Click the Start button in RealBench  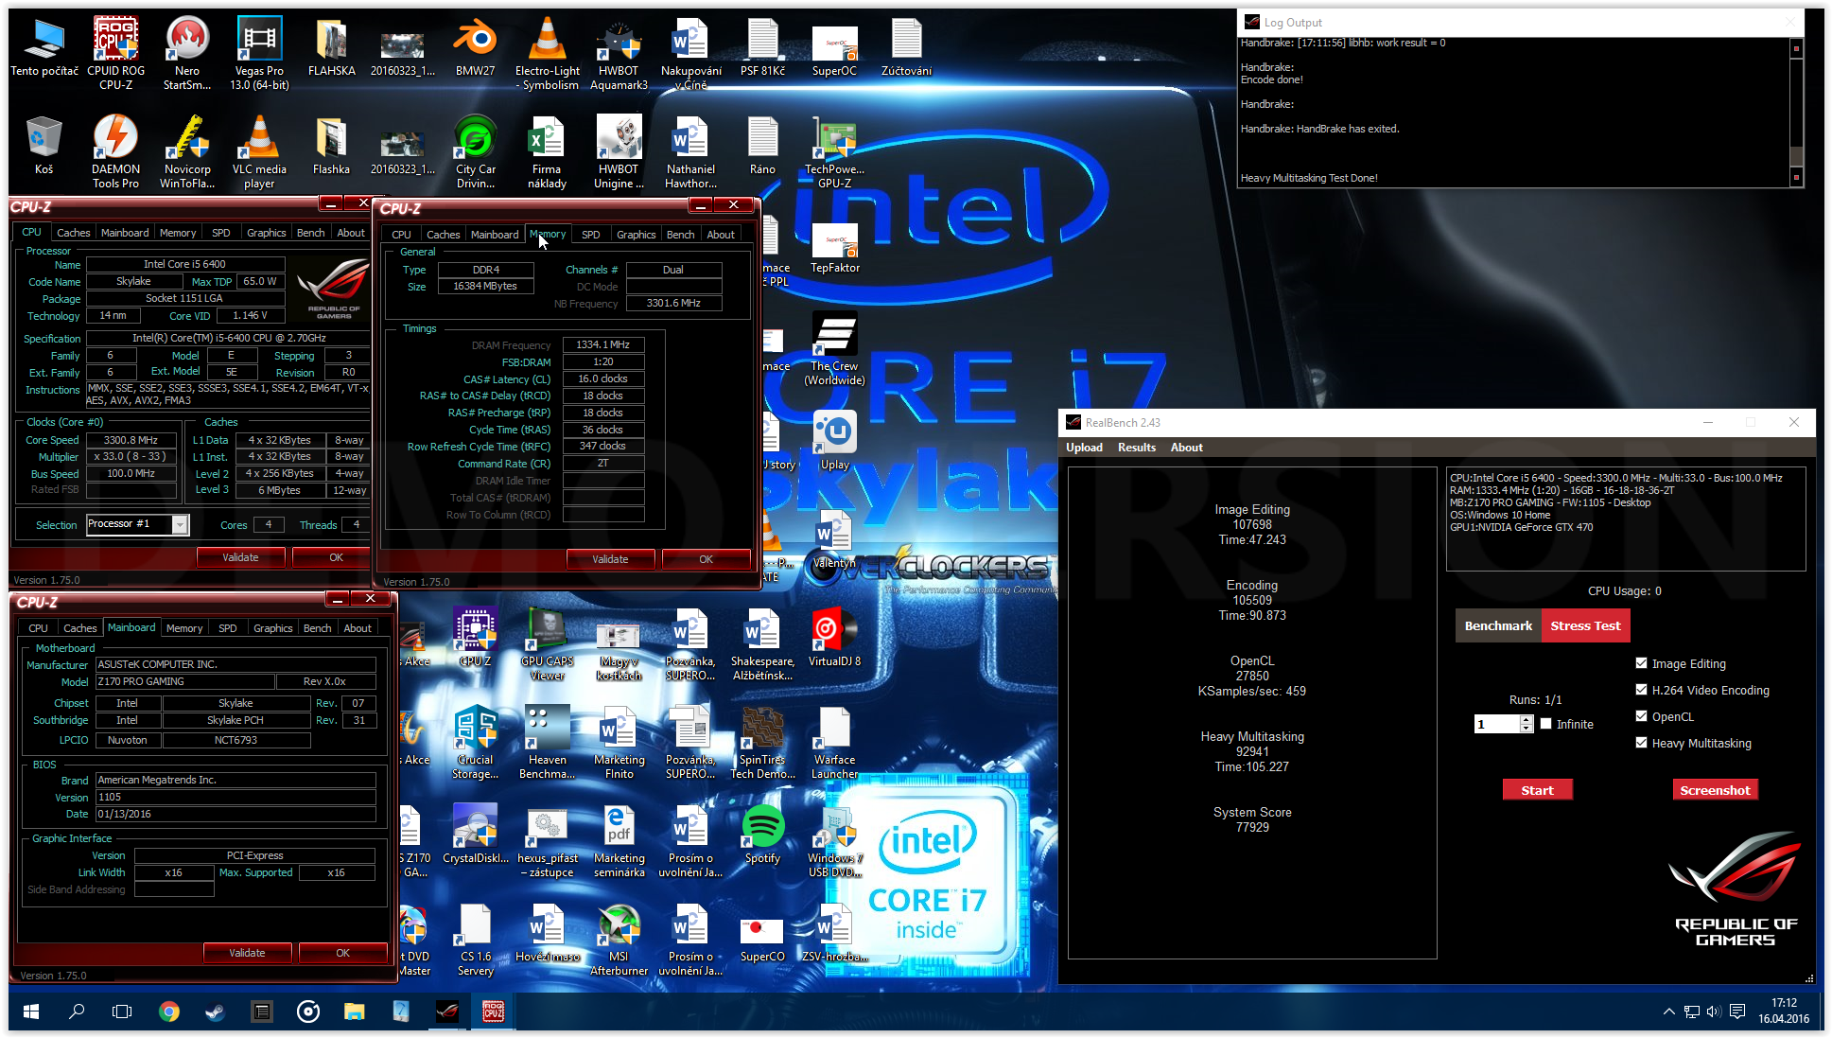(1537, 790)
